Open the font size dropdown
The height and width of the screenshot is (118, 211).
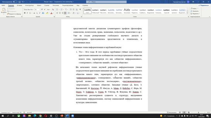tap(40, 10)
